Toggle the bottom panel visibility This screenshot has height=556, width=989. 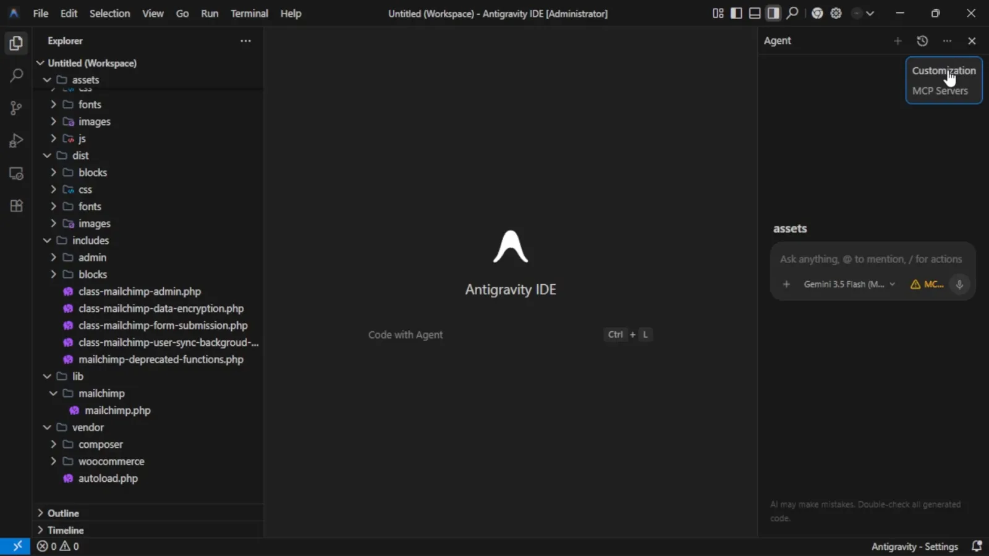(x=755, y=13)
